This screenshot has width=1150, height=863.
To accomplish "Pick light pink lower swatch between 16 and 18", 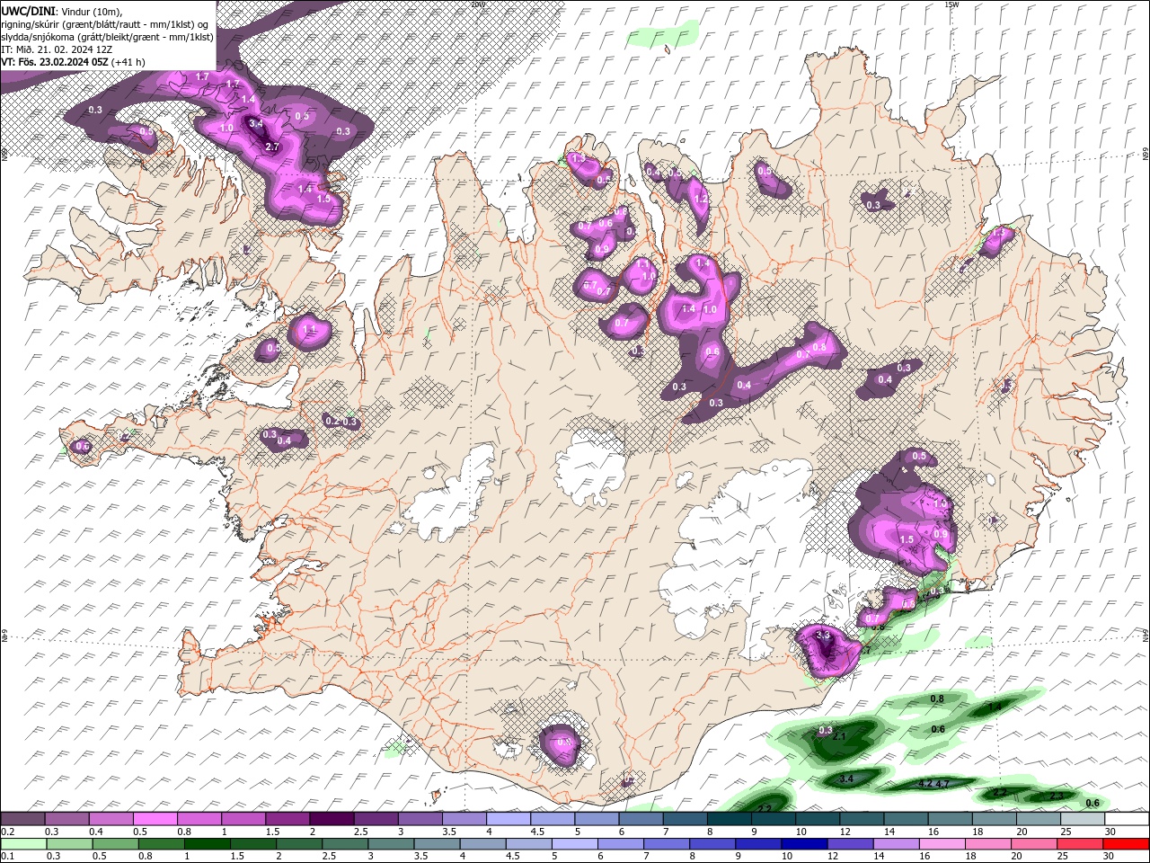I will 942,844.
